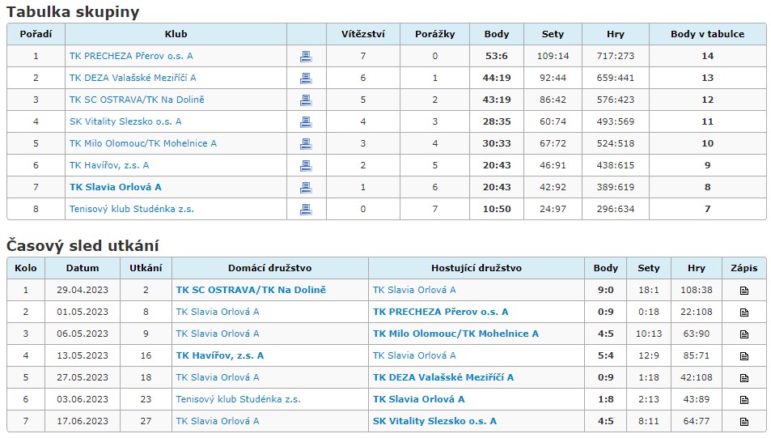Select the Kolo column header

26,268
